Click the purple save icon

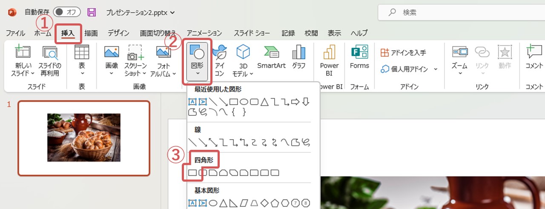(92, 12)
